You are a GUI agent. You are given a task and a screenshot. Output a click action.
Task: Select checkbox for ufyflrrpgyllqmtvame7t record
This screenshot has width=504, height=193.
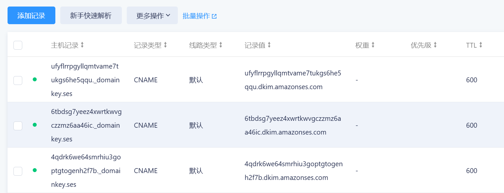18,80
